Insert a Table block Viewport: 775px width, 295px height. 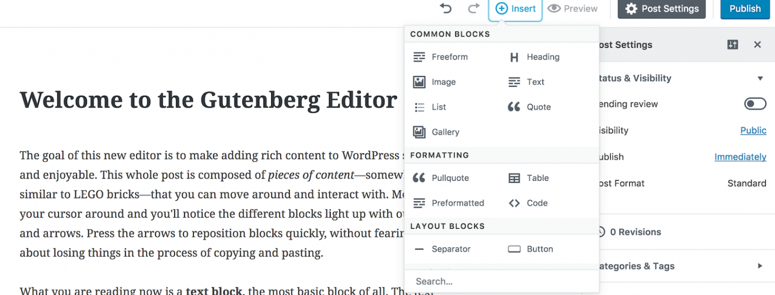click(x=529, y=178)
